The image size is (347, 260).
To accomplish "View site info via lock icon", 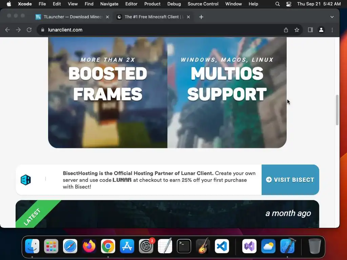I will click(43, 30).
